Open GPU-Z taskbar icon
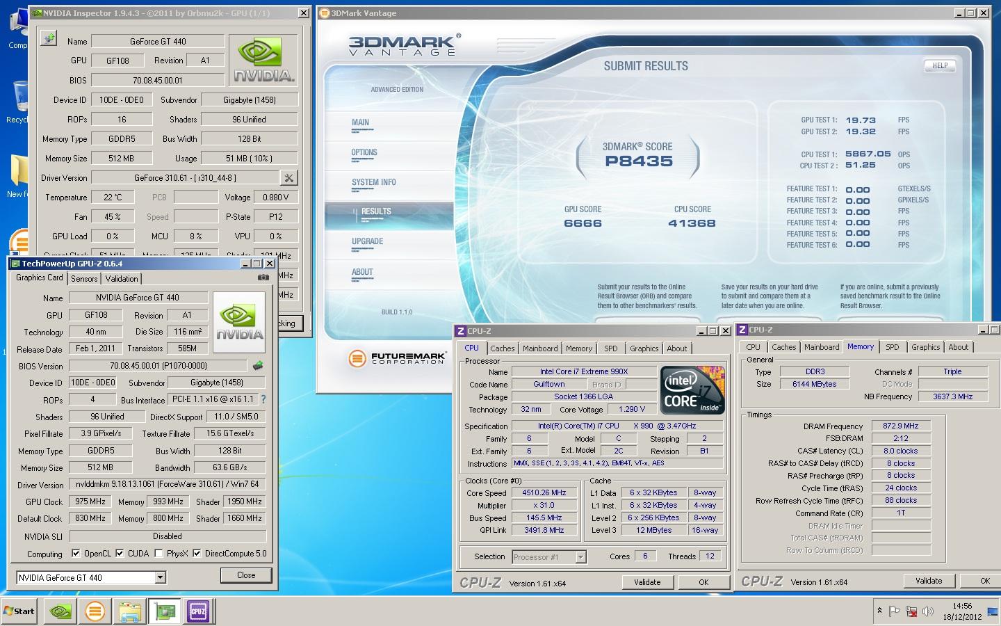 [x=164, y=611]
